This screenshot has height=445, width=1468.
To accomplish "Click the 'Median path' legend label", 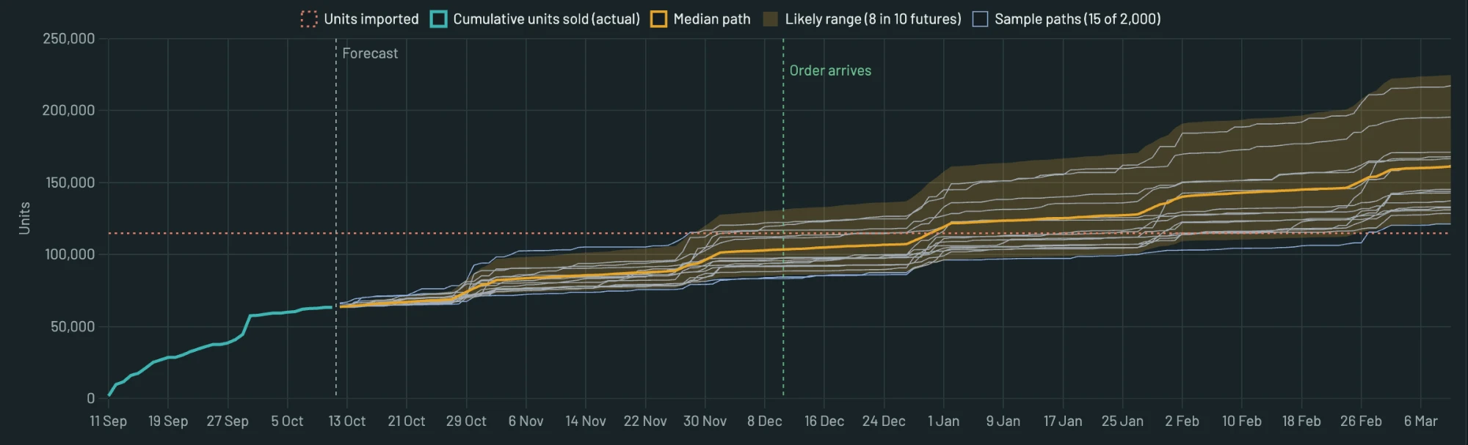I will coord(712,19).
